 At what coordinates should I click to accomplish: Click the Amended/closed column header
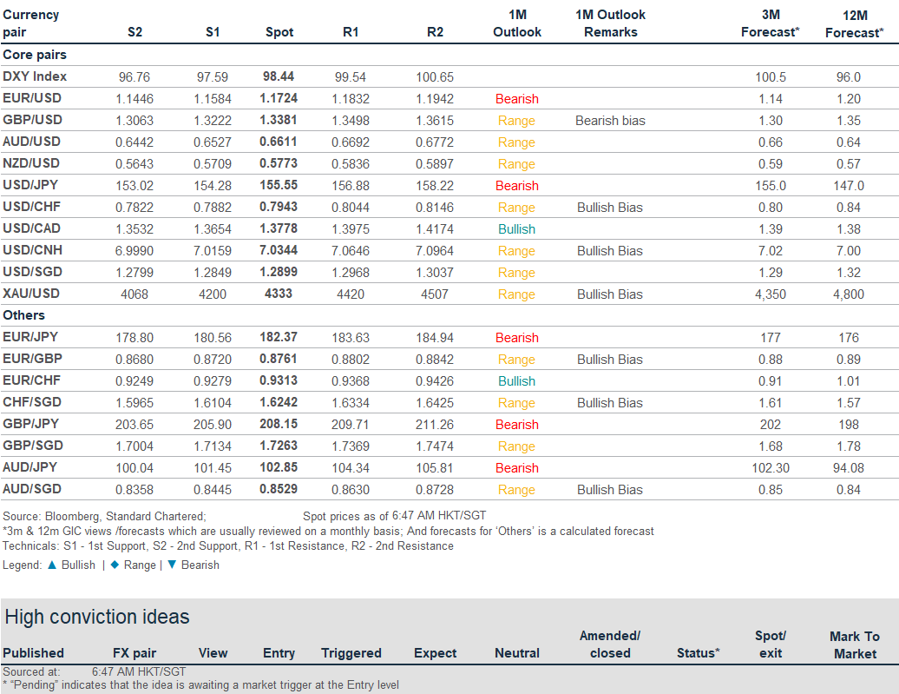click(x=610, y=644)
